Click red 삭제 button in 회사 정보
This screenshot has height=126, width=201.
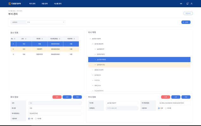click(57, 97)
